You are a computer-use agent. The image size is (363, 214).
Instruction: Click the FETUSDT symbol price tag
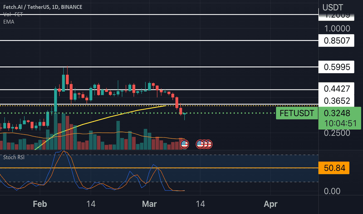(297, 113)
